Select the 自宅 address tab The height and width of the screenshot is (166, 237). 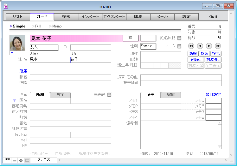click(60, 95)
